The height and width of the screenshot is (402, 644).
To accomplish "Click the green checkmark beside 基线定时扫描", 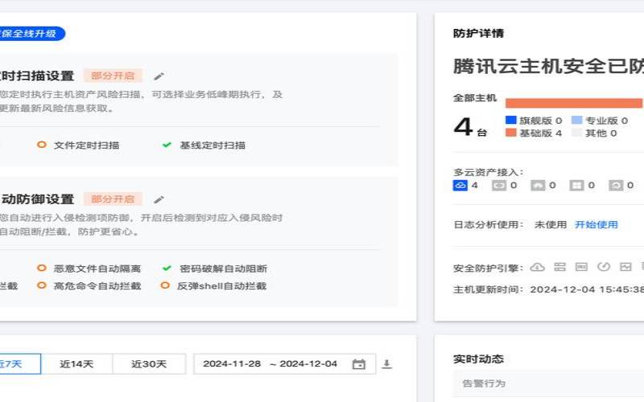I will click(x=167, y=145).
